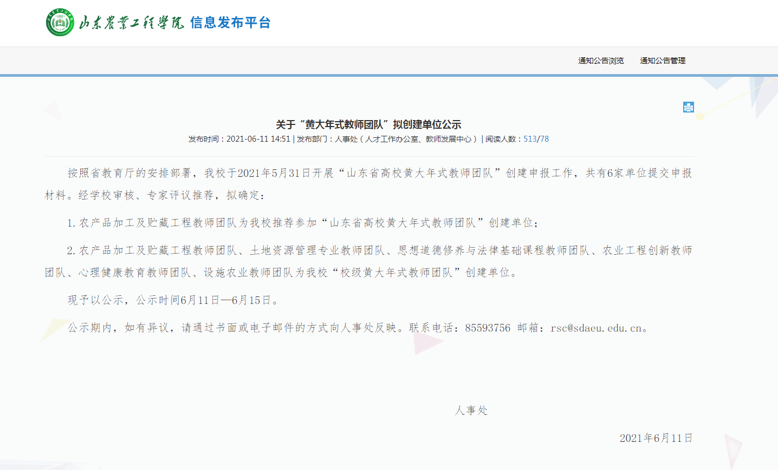Click the 发布时间 label
This screenshot has width=778, height=470.
204,139
